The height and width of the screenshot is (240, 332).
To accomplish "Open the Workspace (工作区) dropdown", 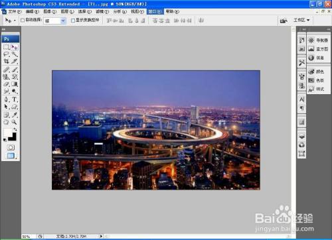I will [301, 20].
